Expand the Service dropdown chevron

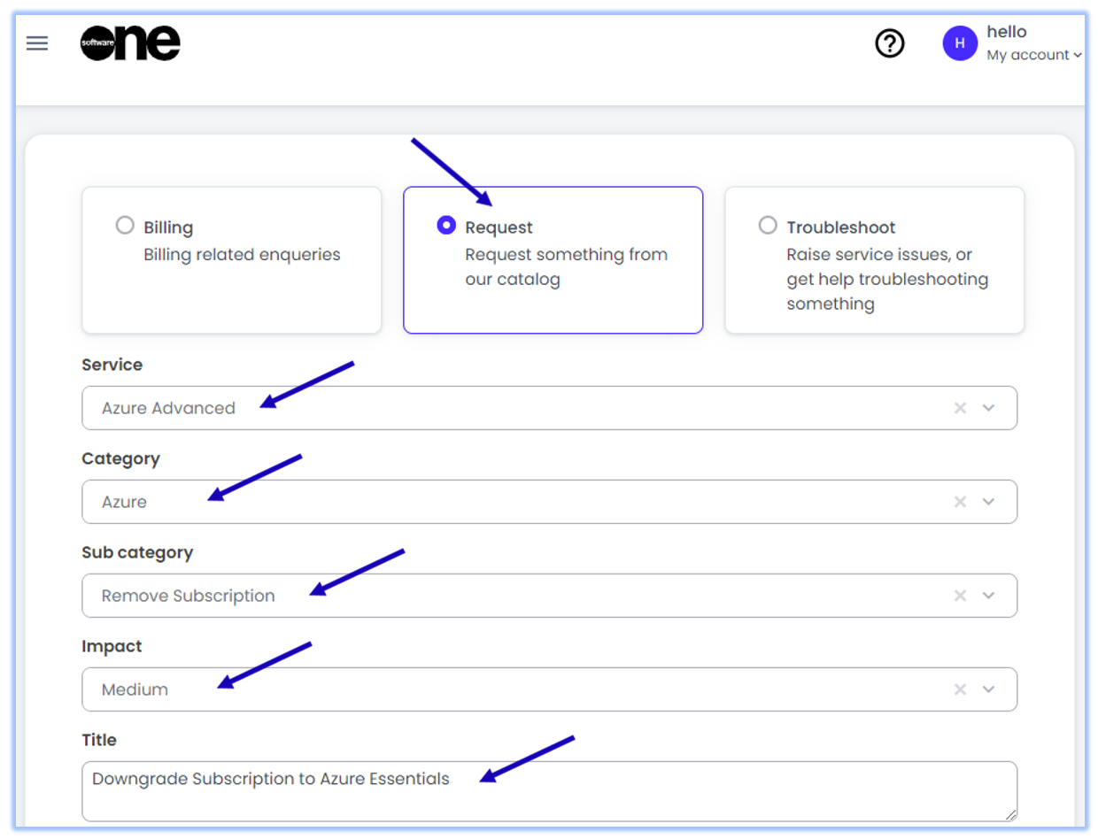coord(989,408)
